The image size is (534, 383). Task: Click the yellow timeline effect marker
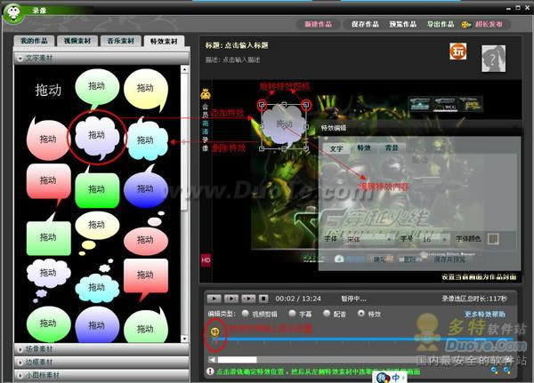coord(215,332)
